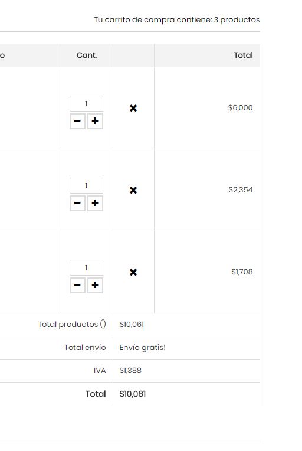Add one more of the $1,708 item
The image size is (302, 451).
(95, 285)
